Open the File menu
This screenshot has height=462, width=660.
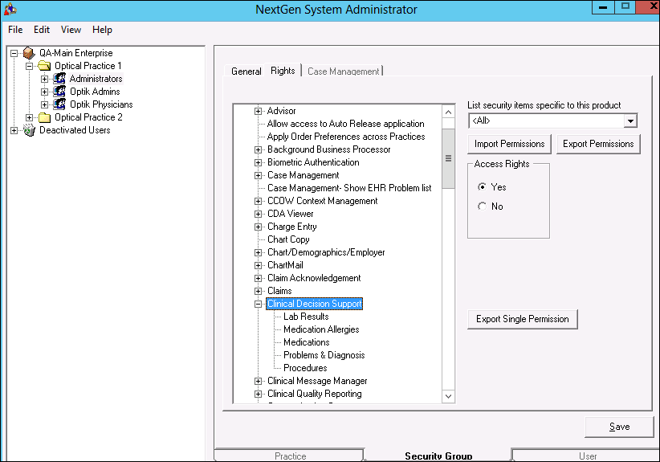tap(15, 30)
